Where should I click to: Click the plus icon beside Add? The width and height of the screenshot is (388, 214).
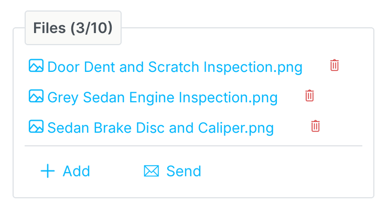48,171
